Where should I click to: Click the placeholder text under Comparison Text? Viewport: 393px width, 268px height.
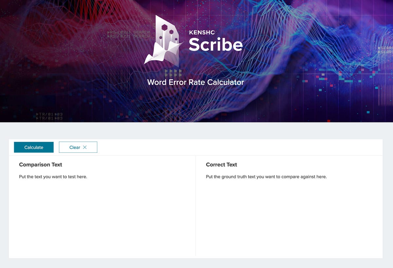(53, 177)
